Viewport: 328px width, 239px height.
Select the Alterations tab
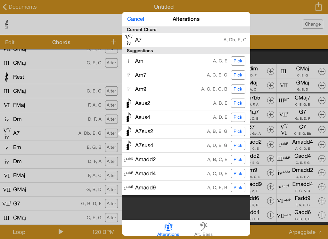pyautogui.click(x=168, y=230)
